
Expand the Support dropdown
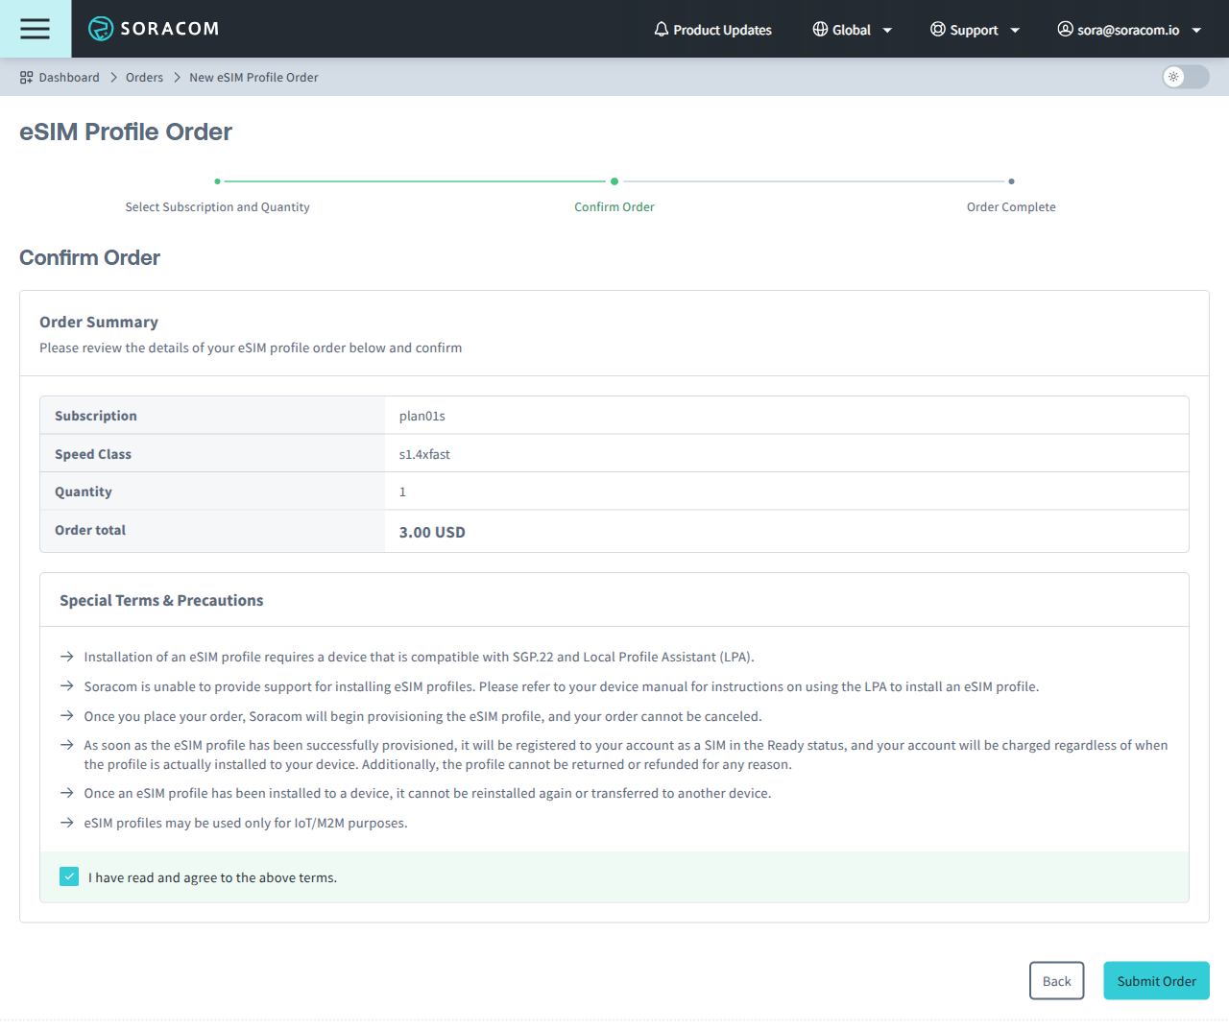tap(976, 30)
